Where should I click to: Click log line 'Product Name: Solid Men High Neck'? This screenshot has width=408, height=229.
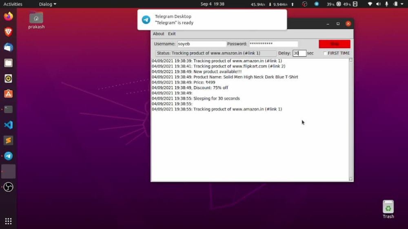click(x=225, y=77)
